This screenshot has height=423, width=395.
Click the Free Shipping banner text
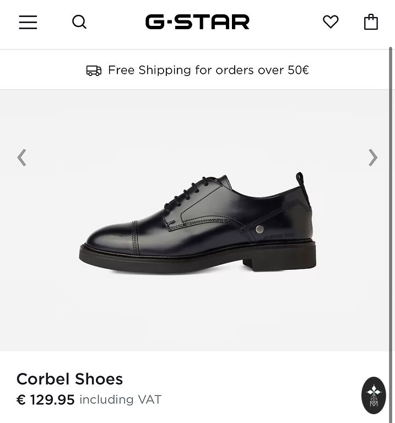click(208, 70)
